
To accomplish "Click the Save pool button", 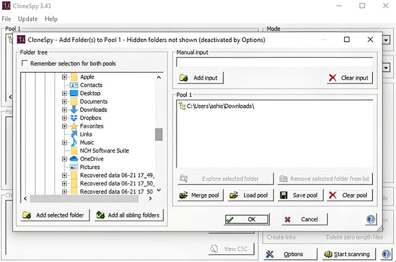I will tap(300, 195).
